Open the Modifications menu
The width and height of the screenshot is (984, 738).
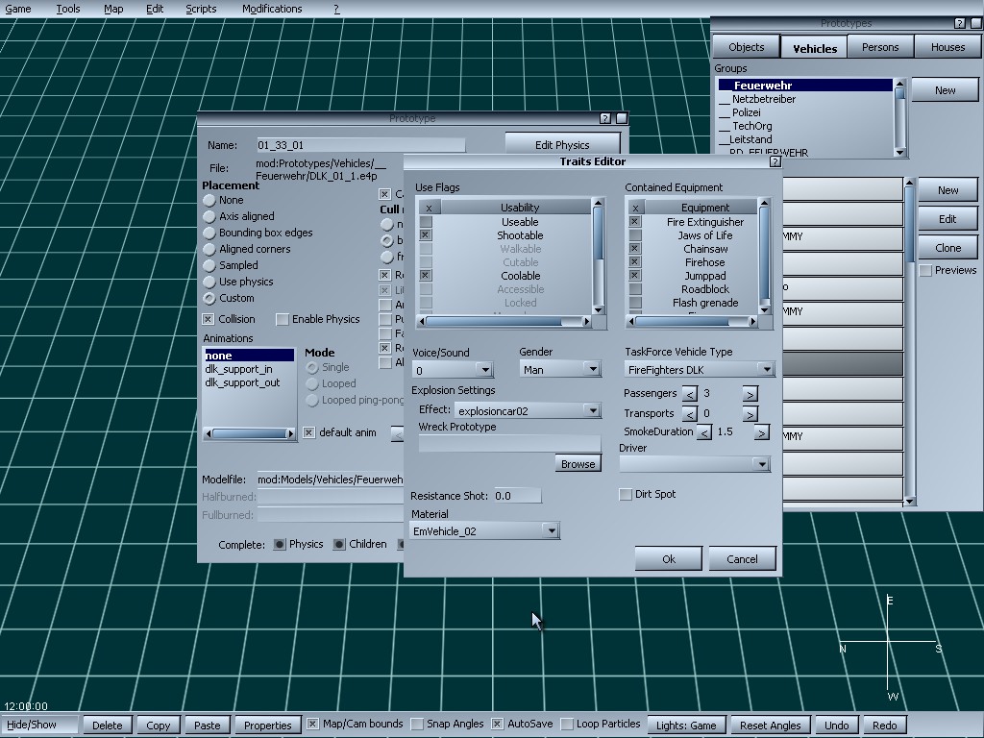[272, 9]
